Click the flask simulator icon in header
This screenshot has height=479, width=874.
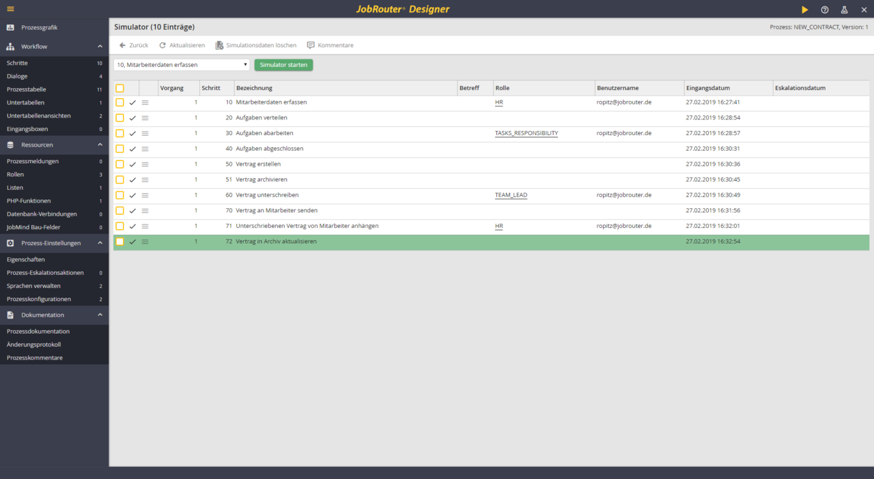click(x=844, y=10)
